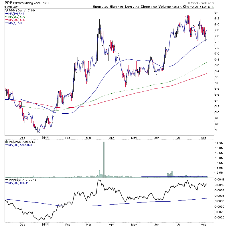Click the Jun label under ratio panel
The image size is (229, 227).
[157, 225]
